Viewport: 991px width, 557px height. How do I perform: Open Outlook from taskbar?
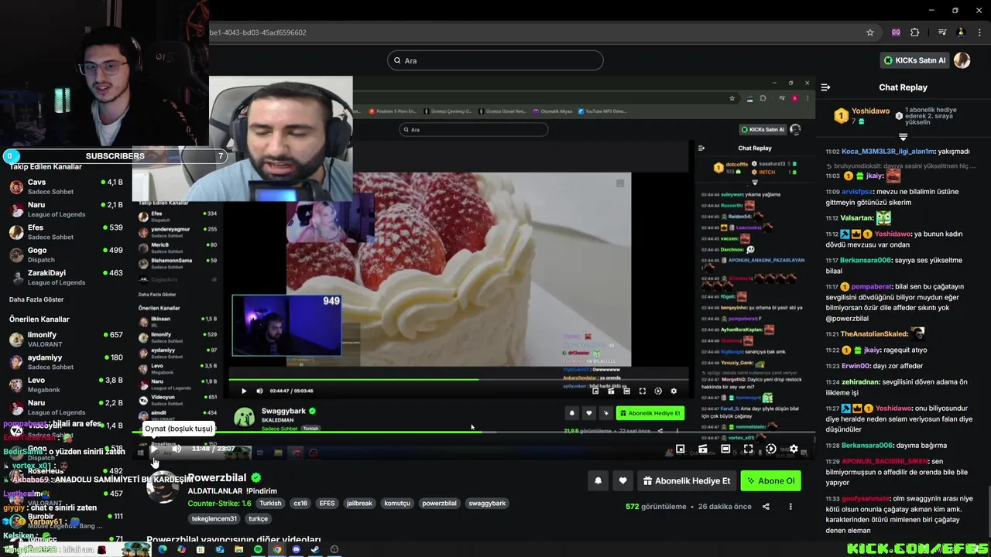[220, 549]
